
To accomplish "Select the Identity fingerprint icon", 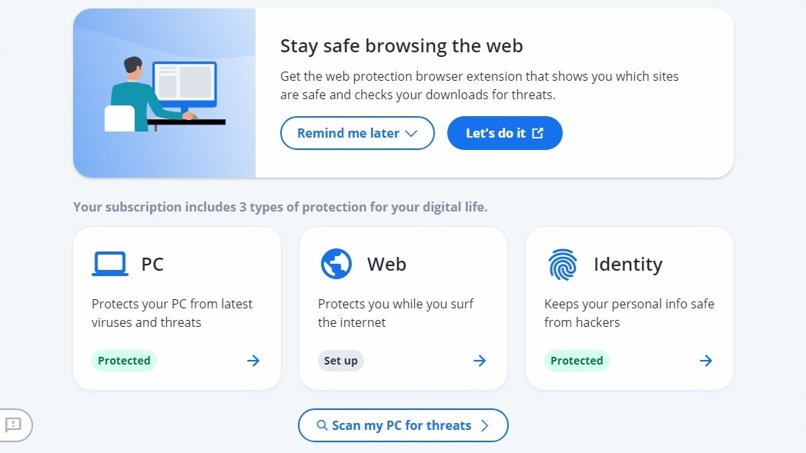I will coord(562,264).
